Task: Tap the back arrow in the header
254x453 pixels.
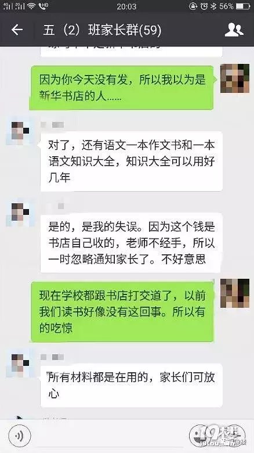Action: [17, 30]
